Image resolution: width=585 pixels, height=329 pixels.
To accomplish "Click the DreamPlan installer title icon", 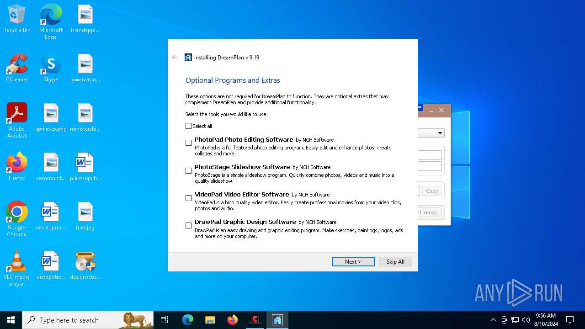I will (x=188, y=57).
